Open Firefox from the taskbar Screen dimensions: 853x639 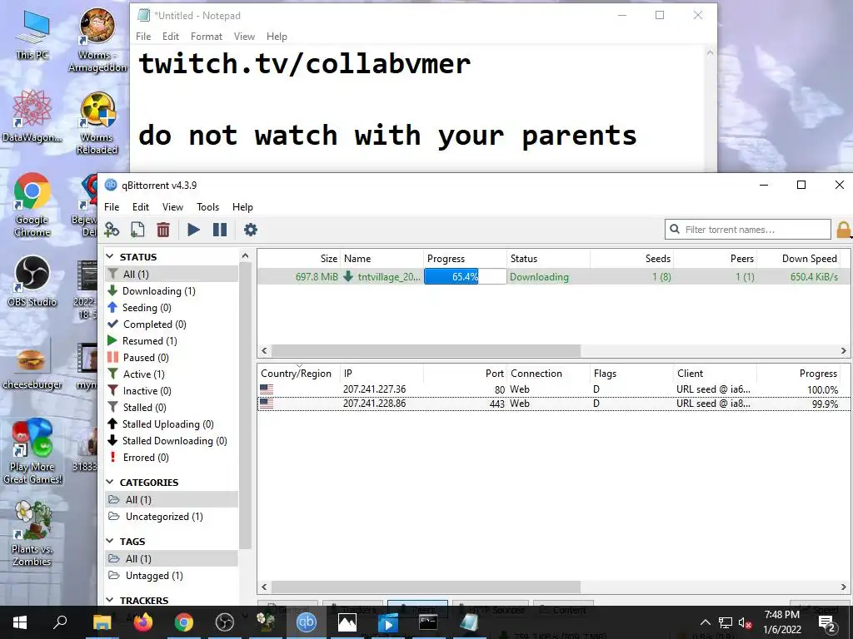(142, 622)
